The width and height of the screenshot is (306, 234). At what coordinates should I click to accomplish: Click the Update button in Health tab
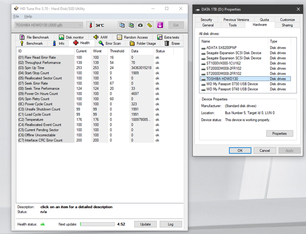coord(145,224)
